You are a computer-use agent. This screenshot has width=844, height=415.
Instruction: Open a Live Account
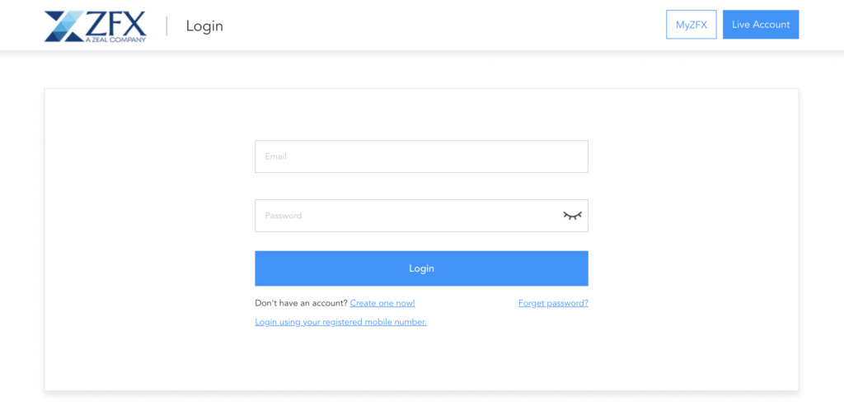(x=761, y=25)
